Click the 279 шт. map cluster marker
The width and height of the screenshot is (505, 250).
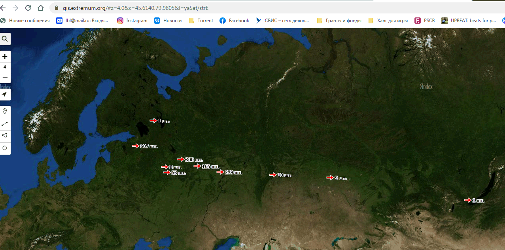pyautogui.click(x=229, y=172)
